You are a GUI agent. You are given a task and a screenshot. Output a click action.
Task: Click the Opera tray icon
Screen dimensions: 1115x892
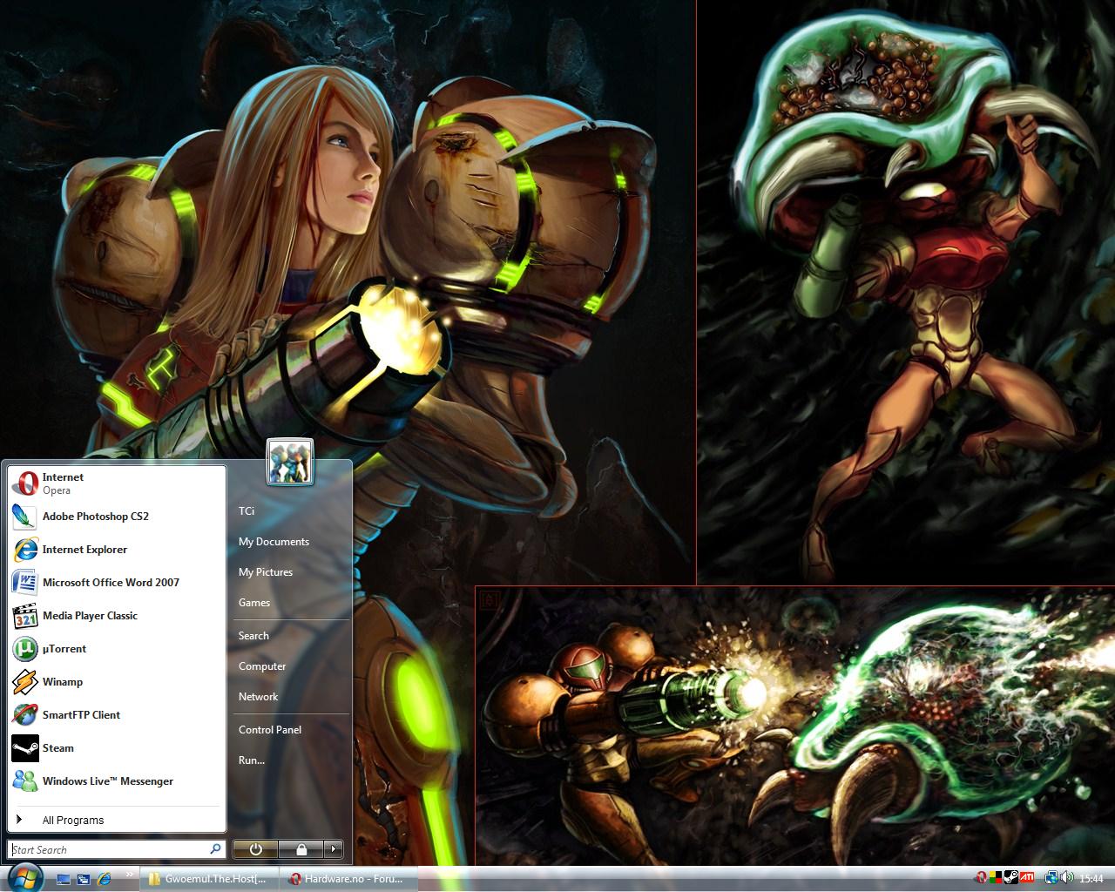pyautogui.click(x=983, y=878)
